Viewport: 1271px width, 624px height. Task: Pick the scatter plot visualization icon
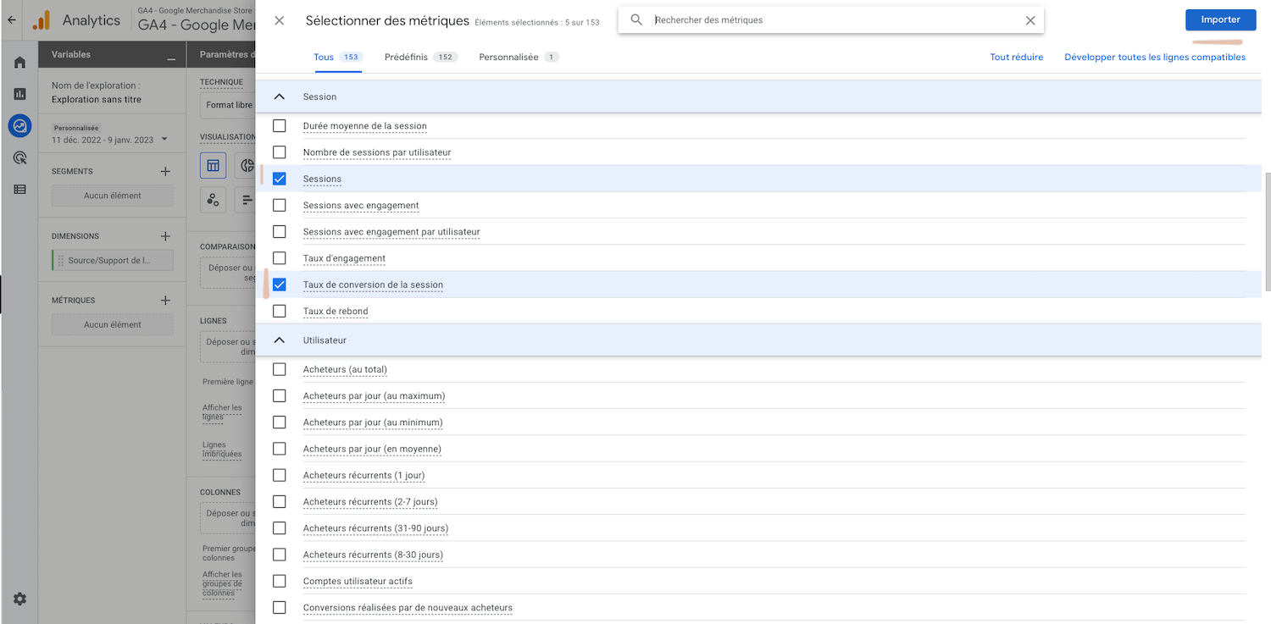point(213,200)
